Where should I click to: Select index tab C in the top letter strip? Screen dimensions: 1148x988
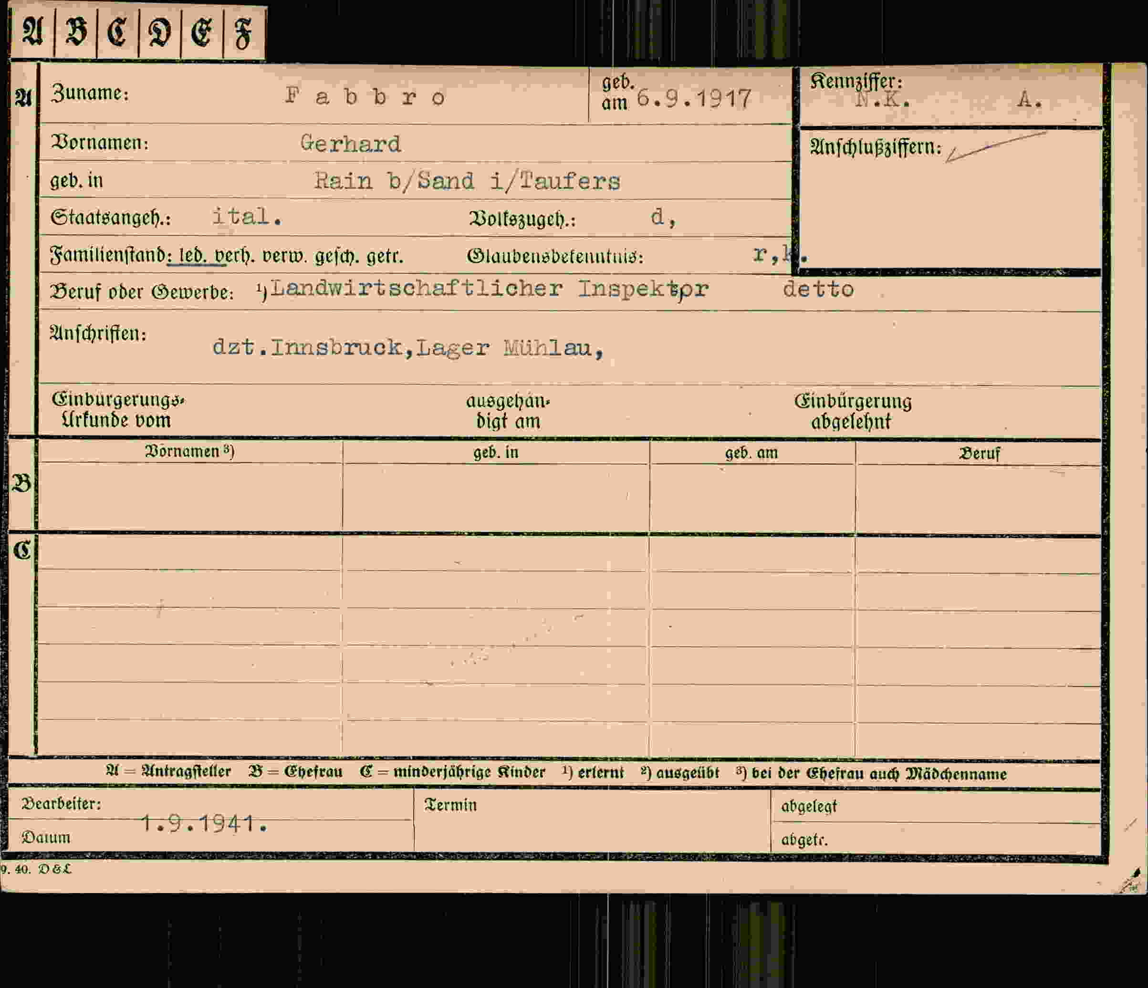(117, 32)
